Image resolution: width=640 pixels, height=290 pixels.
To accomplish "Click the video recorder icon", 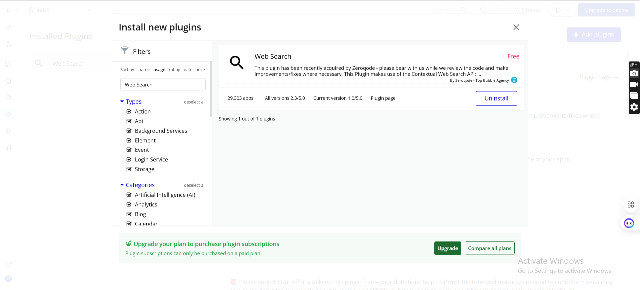I will (x=634, y=85).
